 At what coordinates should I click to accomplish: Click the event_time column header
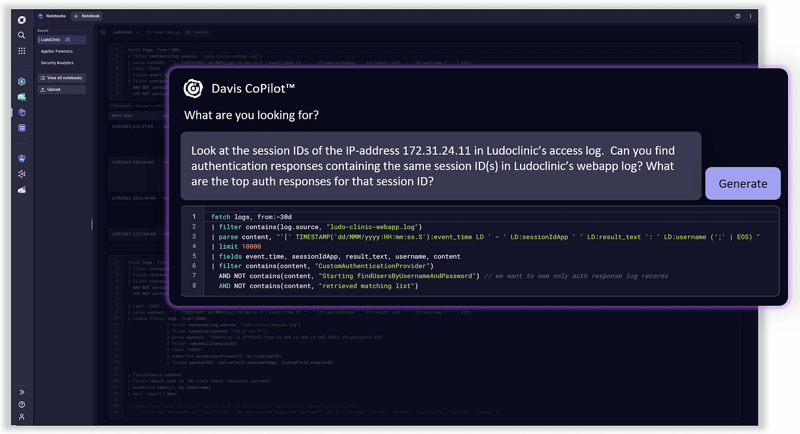click(122, 115)
